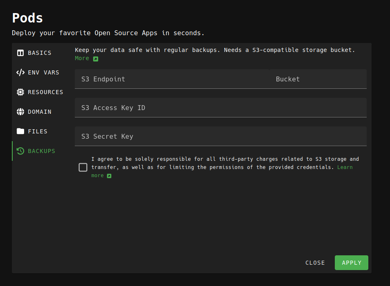
Task: Follow the Learn more link about credentials
Action: 345,167
